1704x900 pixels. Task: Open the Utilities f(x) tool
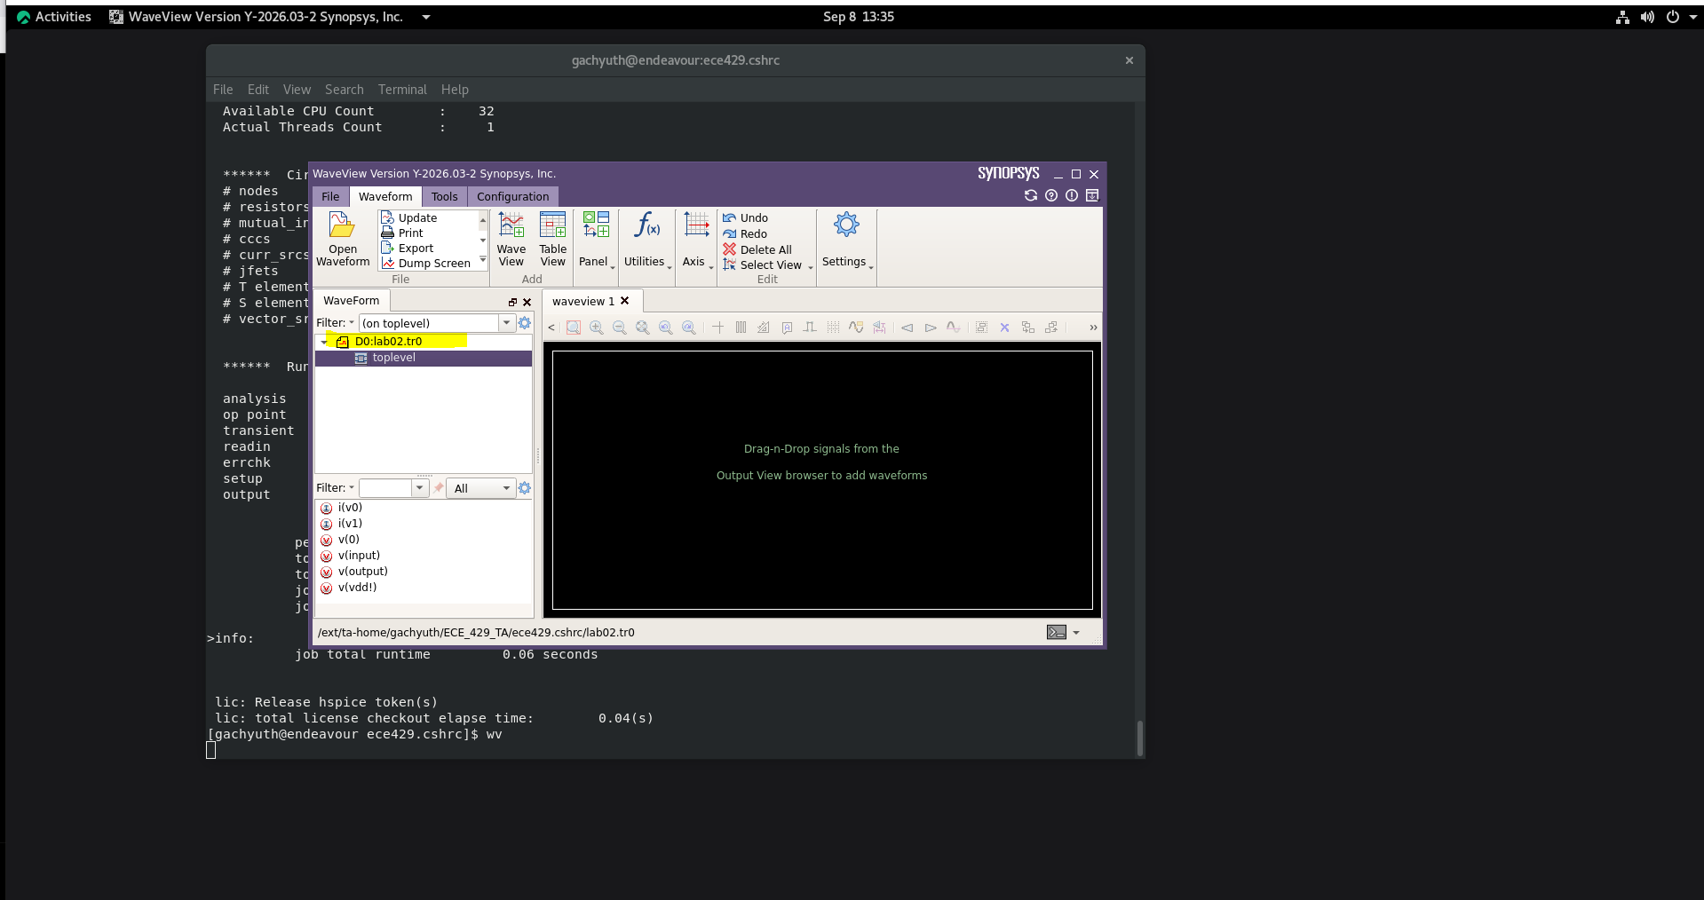click(x=646, y=239)
